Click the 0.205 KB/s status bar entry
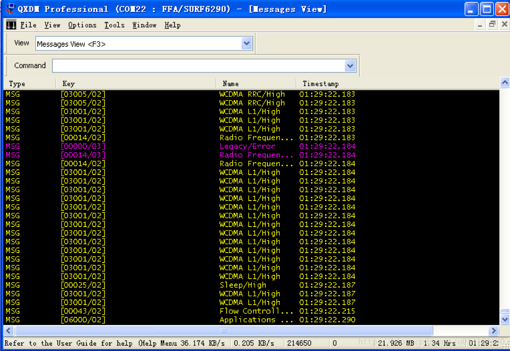510x351 pixels. pos(254,343)
